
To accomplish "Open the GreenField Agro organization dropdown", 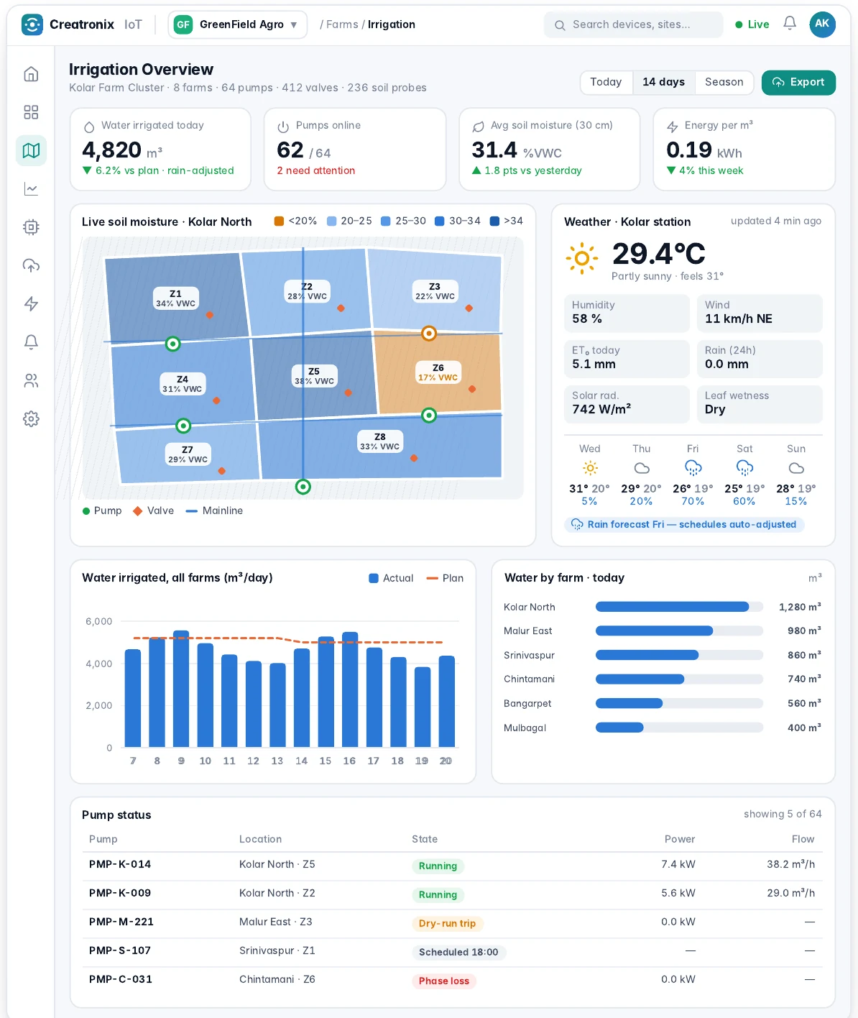I will (238, 24).
